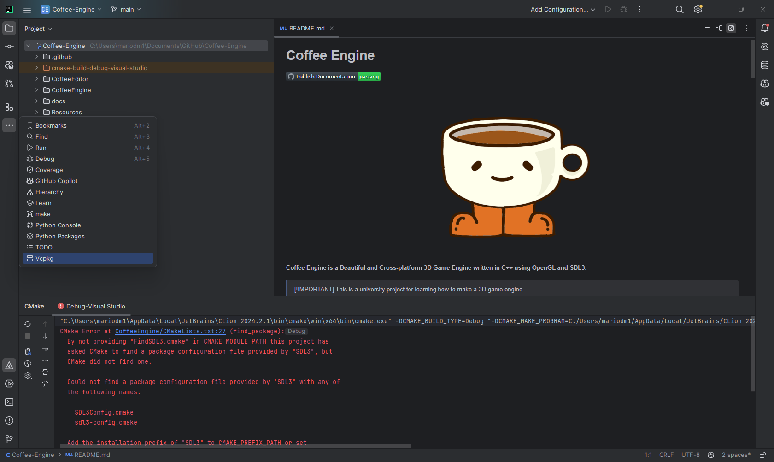The height and width of the screenshot is (462, 774).
Task: Expand the CoffeeEditor folder
Action: [37, 79]
